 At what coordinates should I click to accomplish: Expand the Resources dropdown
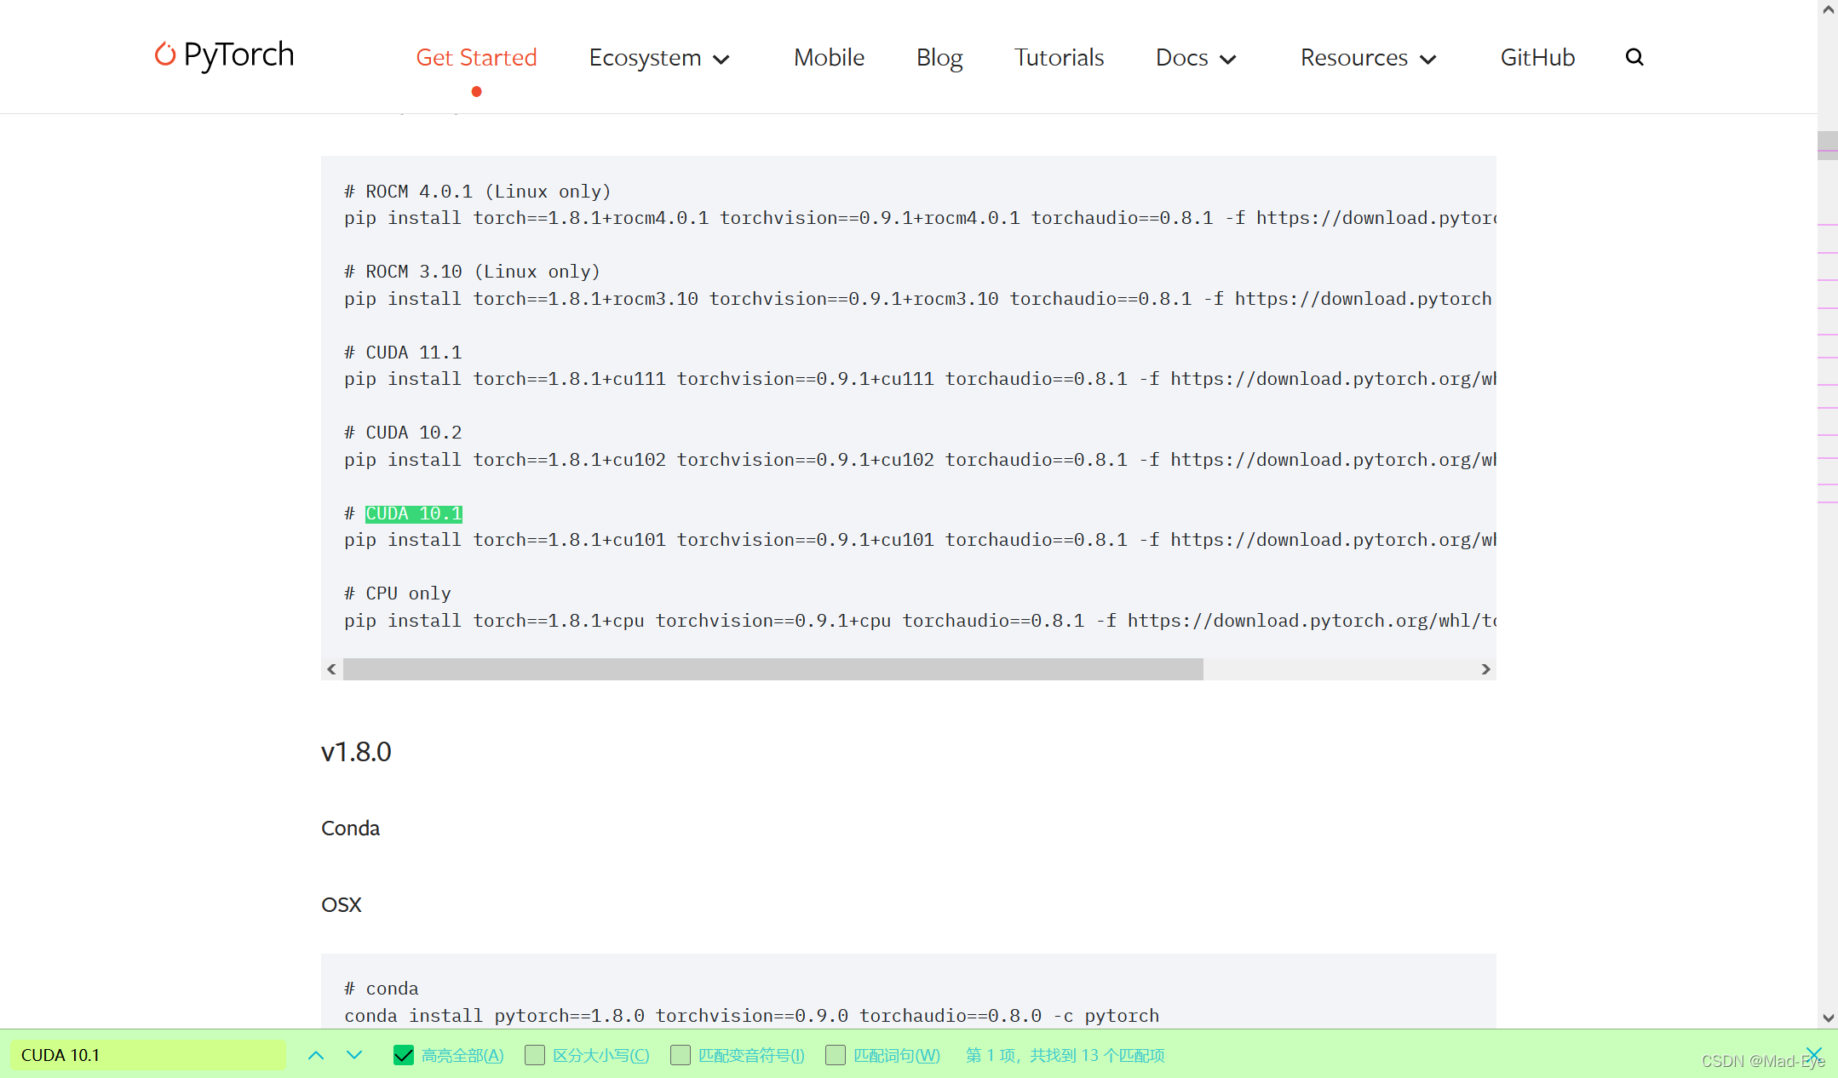(x=1368, y=58)
